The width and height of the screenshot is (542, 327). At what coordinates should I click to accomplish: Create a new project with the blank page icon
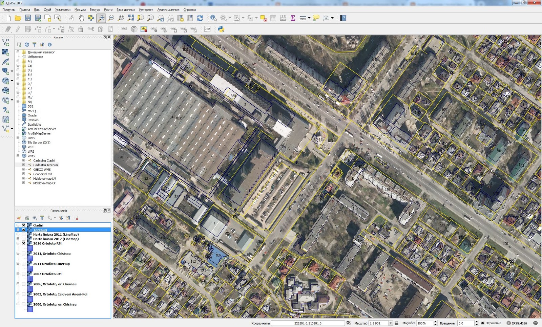8,18
